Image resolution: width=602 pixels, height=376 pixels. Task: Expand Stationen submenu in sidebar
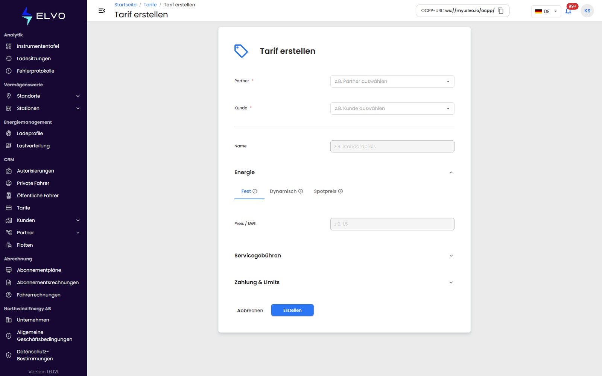click(78, 109)
